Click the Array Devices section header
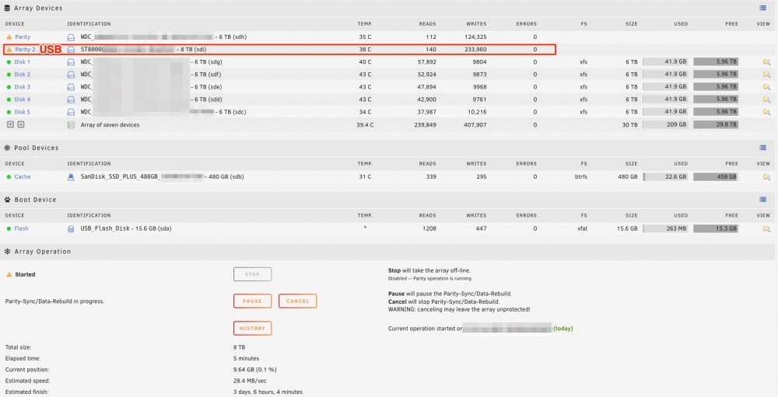 (38, 8)
